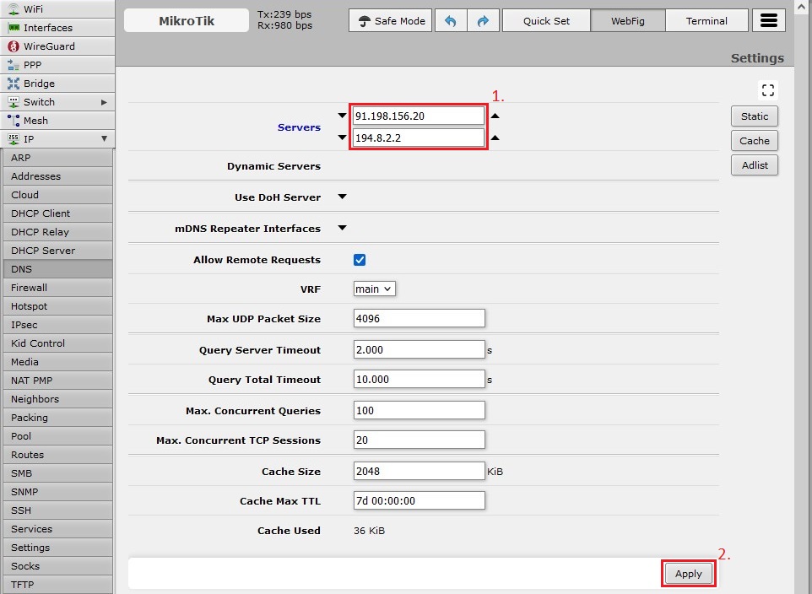This screenshot has height=594, width=812.
Task: Uncheck Allow Remote Requests checkbox
Action: 360,260
